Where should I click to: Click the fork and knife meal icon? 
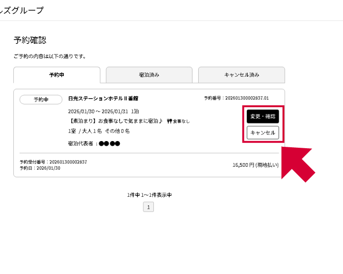pyautogui.click(x=169, y=121)
